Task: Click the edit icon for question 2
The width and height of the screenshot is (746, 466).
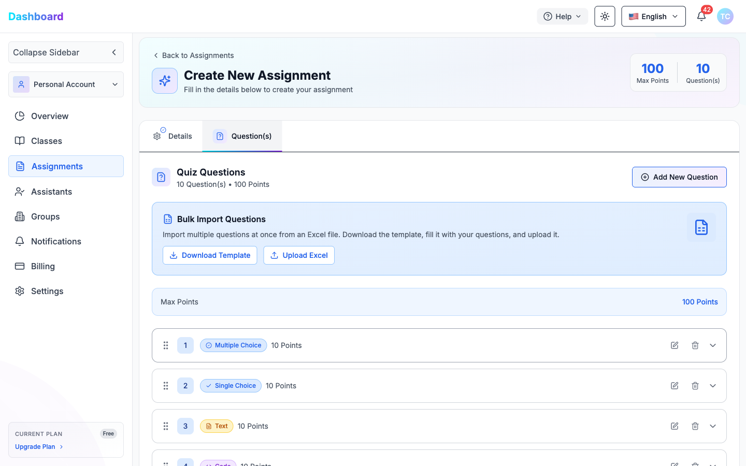Action: point(675,386)
